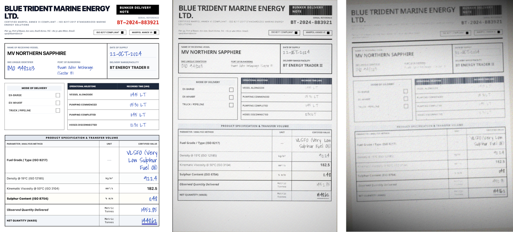This screenshot has height=232, width=513.
Task: Click MARPOL ANNEX VI box in the color original
Action: click(x=144, y=32)
